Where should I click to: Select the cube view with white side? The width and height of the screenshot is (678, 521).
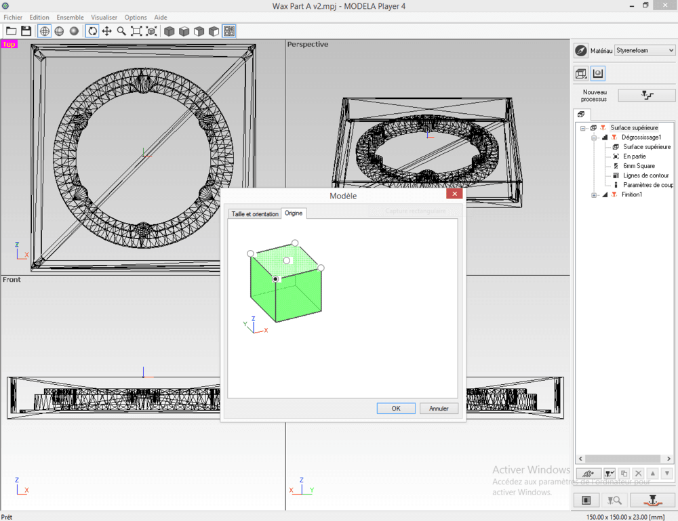[214, 31]
